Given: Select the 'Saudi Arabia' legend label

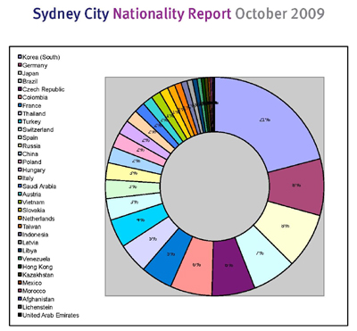Looking at the screenshot, I should tap(39, 186).
